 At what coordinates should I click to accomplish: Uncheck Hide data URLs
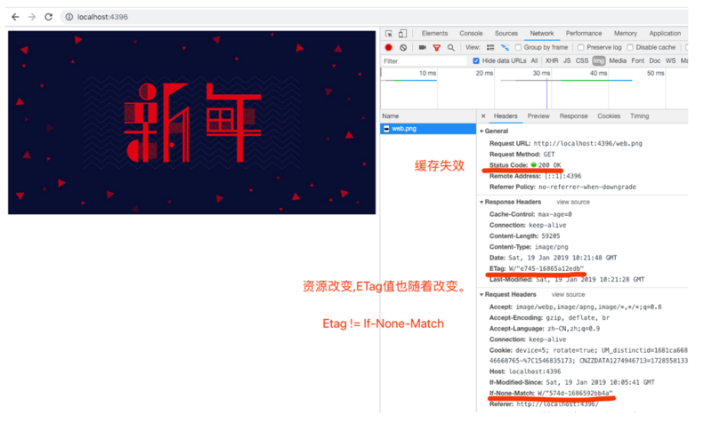tap(476, 60)
